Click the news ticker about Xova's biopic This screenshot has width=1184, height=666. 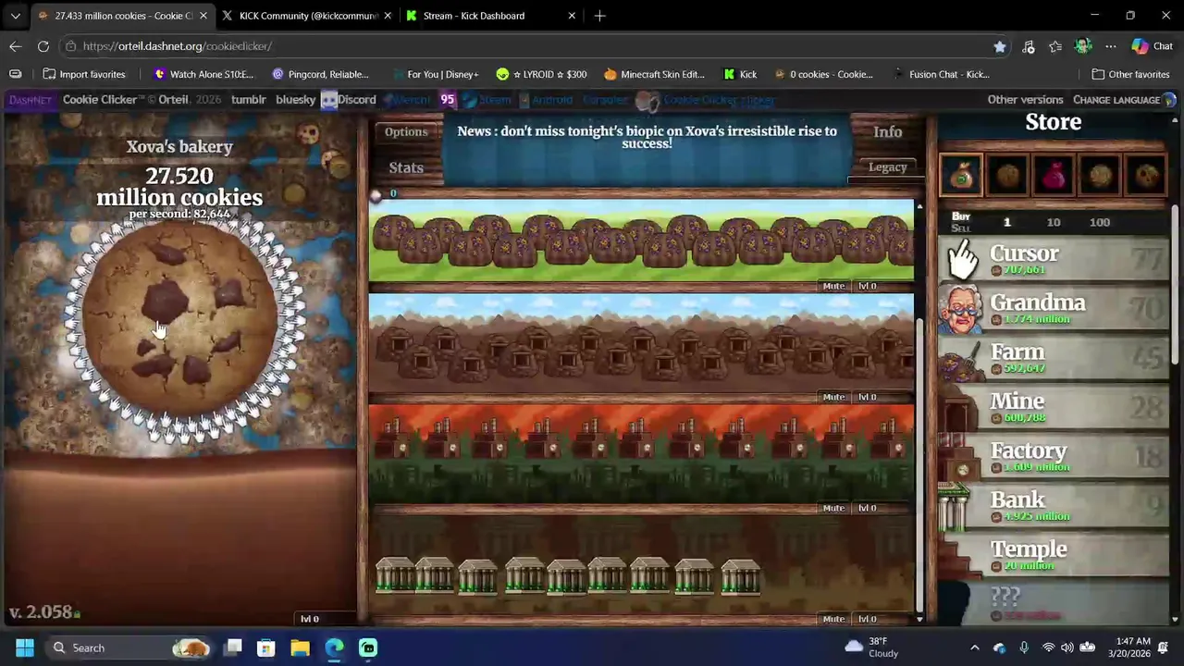pyautogui.click(x=647, y=137)
